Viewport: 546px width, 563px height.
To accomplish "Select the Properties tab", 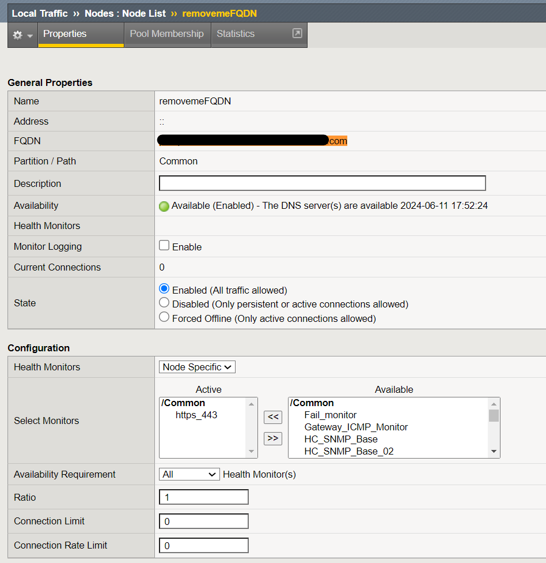I will click(65, 34).
